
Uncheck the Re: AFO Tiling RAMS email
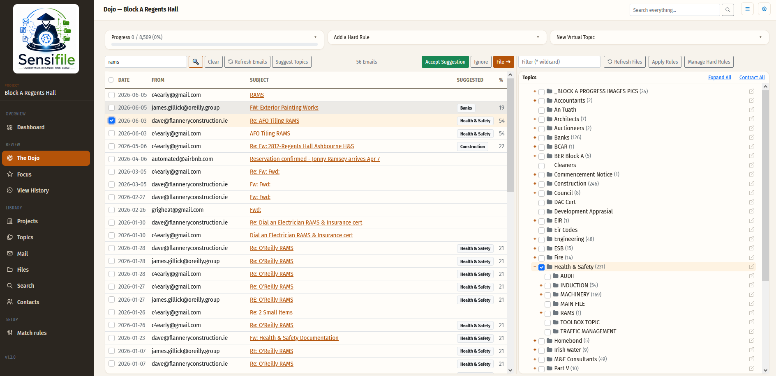111,121
